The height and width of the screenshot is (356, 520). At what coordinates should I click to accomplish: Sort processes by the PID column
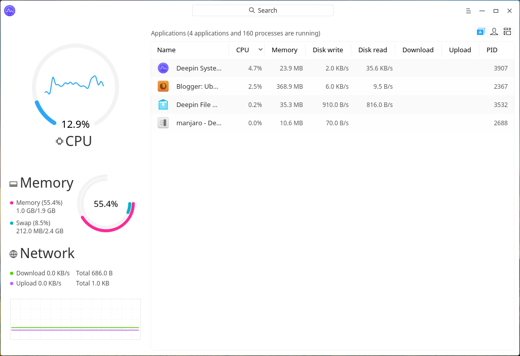point(492,50)
